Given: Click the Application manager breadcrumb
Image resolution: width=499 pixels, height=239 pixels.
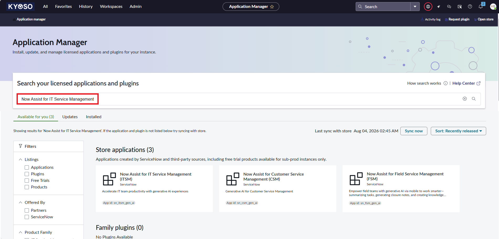Looking at the screenshot, I should point(31,19).
